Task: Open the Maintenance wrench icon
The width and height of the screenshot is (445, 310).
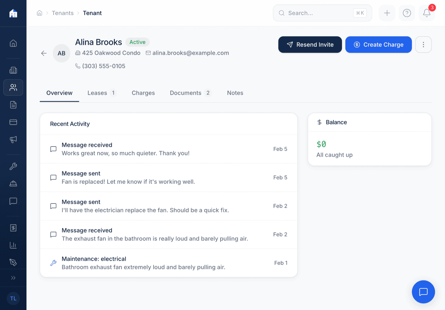Action: point(13,166)
